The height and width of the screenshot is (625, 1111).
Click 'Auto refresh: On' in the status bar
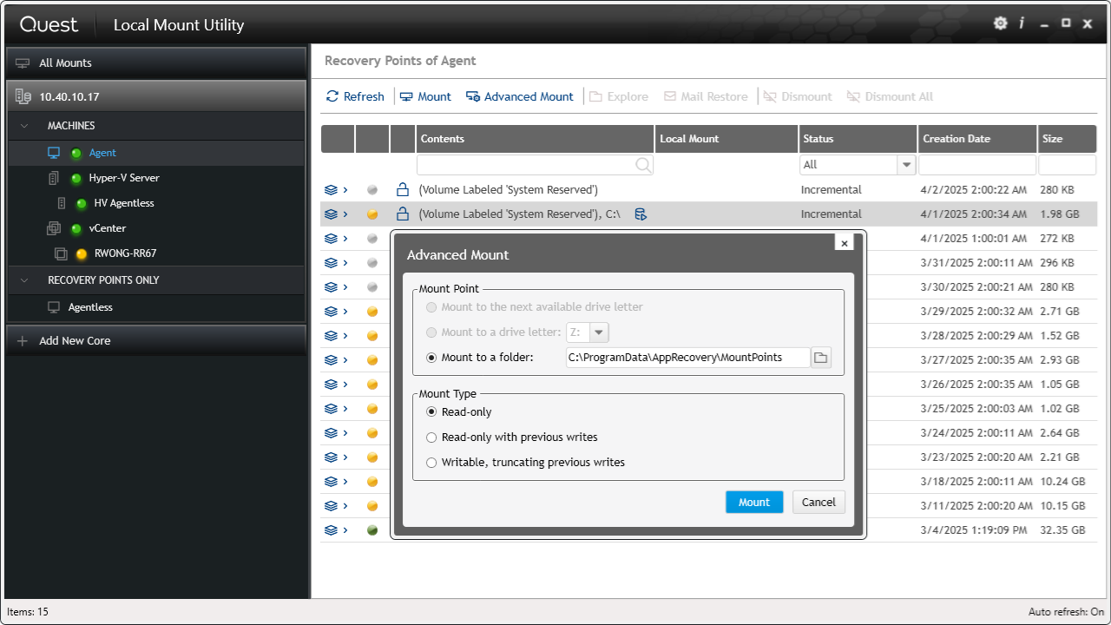[x=1066, y=612]
